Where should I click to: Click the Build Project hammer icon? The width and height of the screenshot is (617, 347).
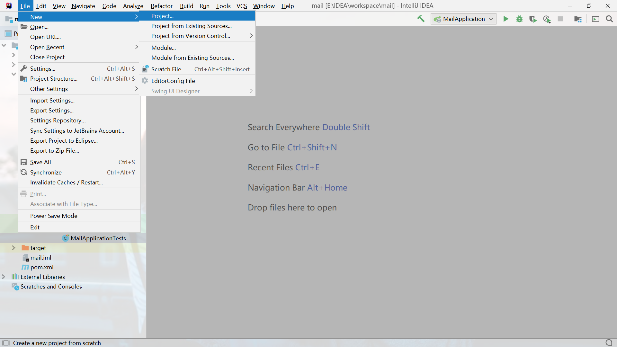421,19
